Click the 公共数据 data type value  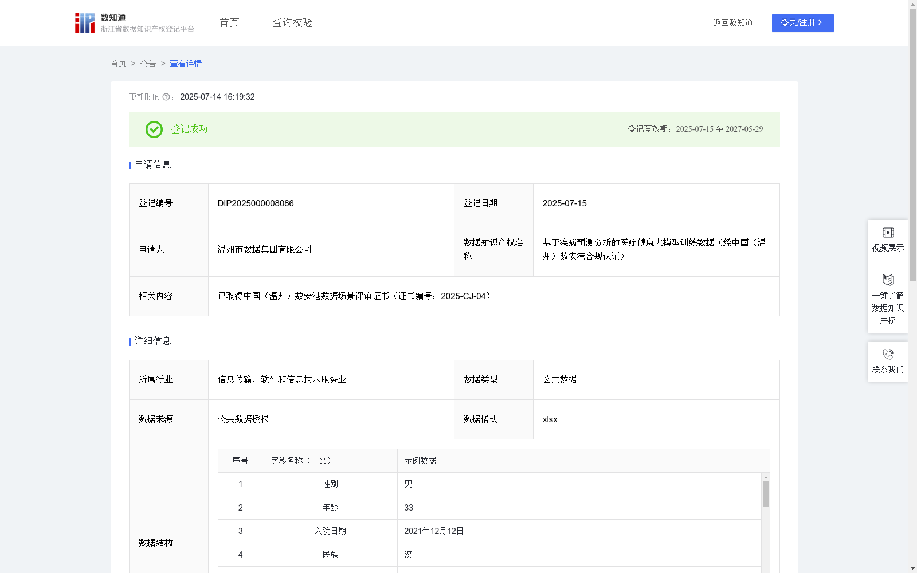point(560,380)
